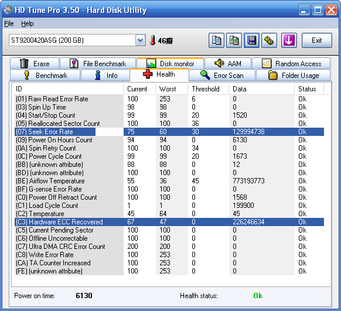Screen dimensions: 341x311
Task: Select the ST9200420ASG drive combo box
Action: [77, 40]
